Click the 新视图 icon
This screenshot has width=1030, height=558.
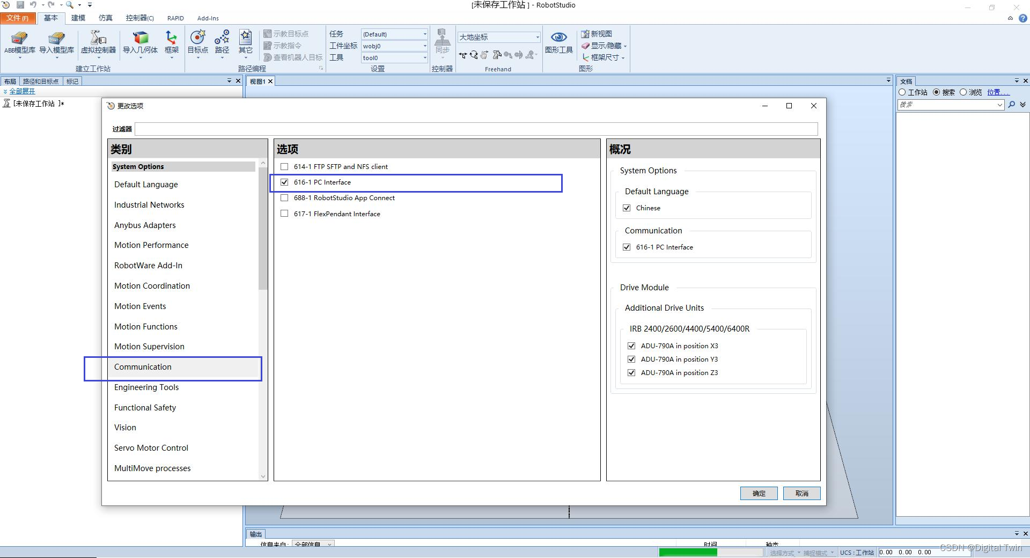click(597, 33)
